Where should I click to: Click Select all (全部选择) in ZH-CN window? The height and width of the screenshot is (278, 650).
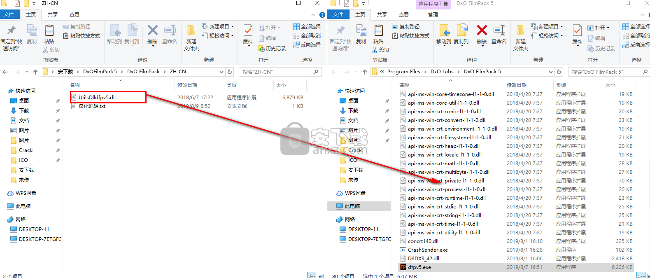click(x=307, y=27)
